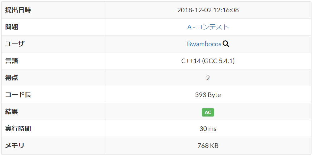
Task: Open the A - コンテスト problem link
Action: tap(208, 27)
